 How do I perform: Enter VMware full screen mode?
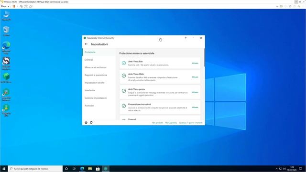pos(26,6)
